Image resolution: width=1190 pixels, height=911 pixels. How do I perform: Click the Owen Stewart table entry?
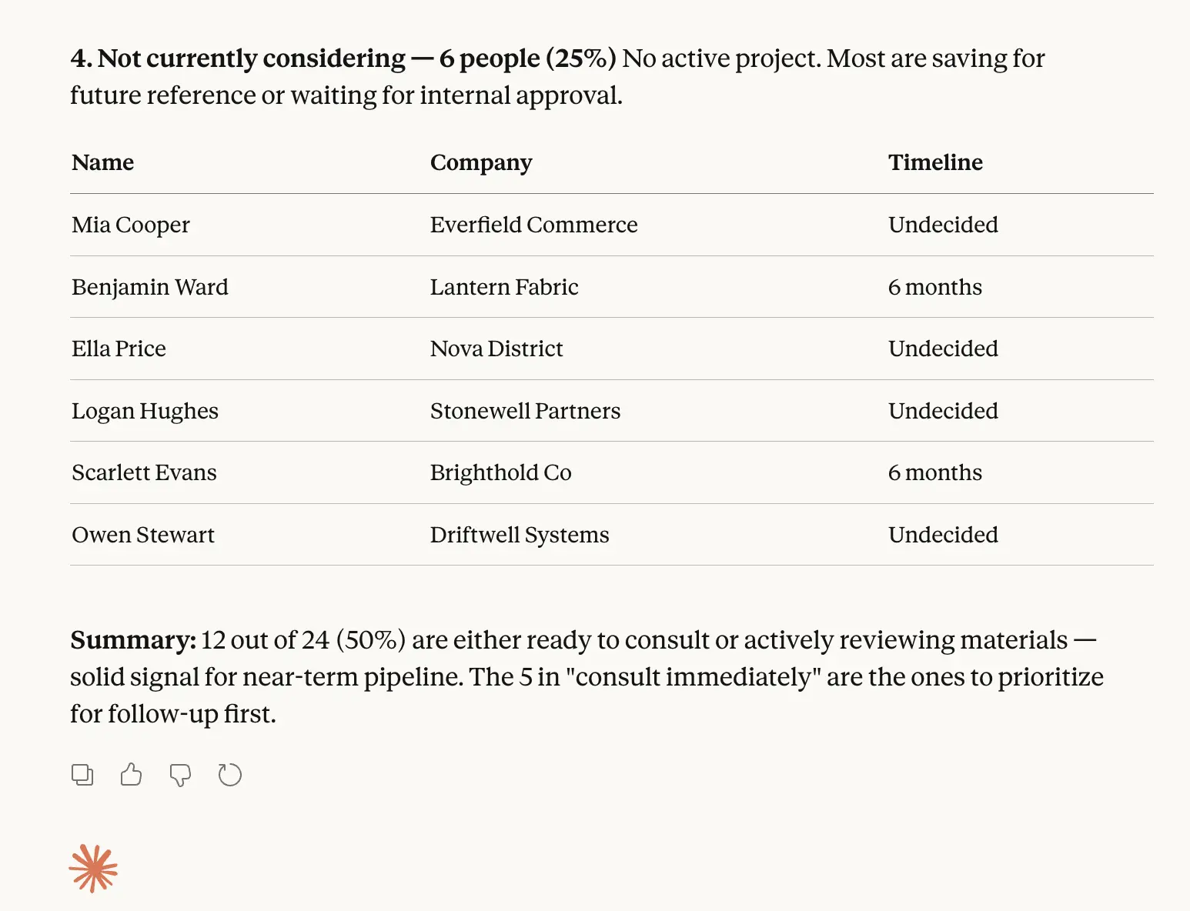point(143,535)
